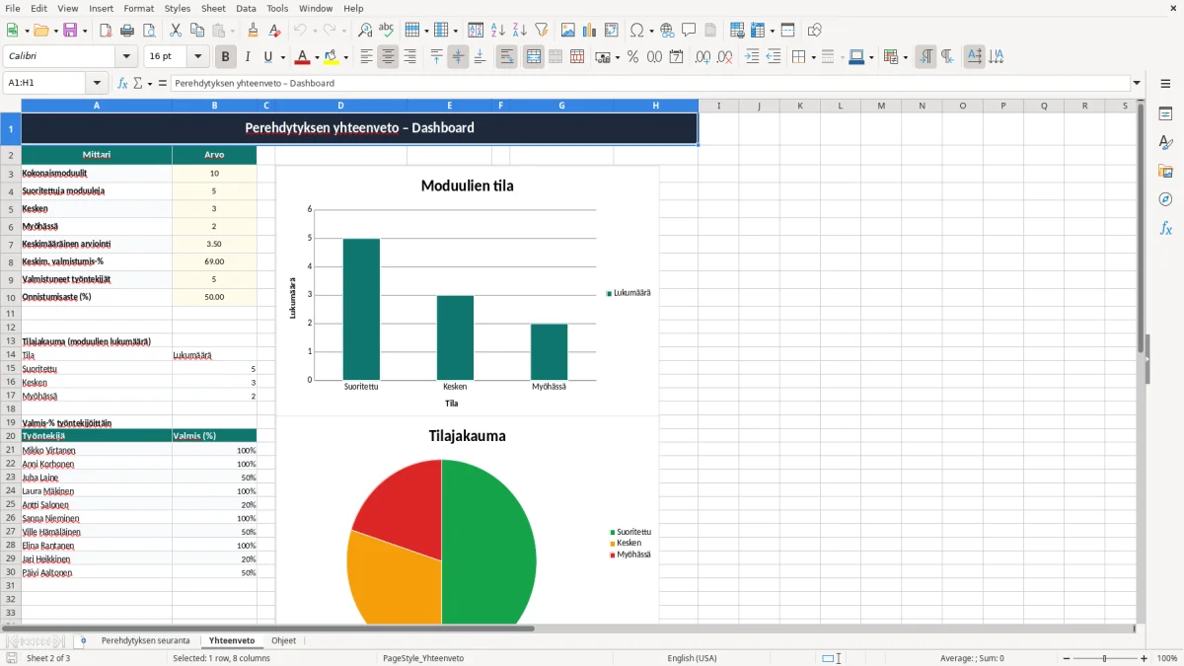Add a new sheet with plus button
The image size is (1184, 666).
pos(83,640)
